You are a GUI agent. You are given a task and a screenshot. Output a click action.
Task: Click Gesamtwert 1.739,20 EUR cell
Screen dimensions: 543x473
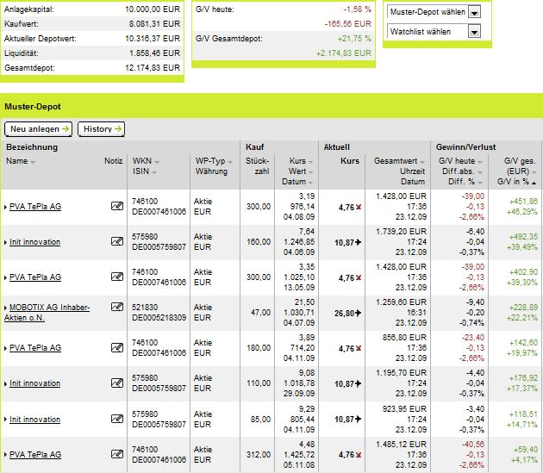(x=401, y=231)
